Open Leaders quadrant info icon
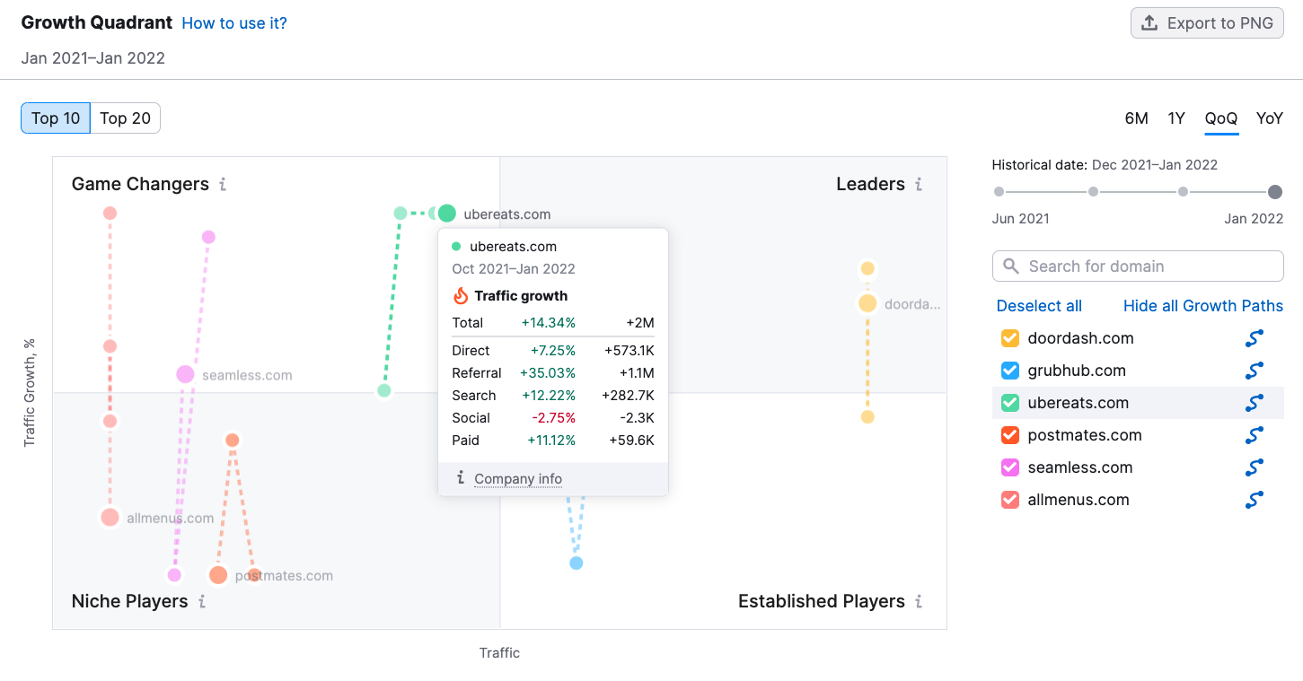1303x681 pixels. coord(919,185)
